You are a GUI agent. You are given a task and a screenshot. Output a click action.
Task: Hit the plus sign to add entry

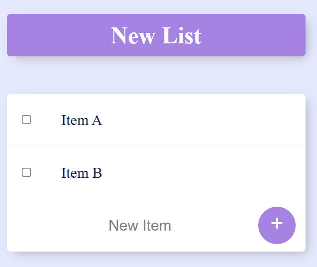(x=277, y=224)
